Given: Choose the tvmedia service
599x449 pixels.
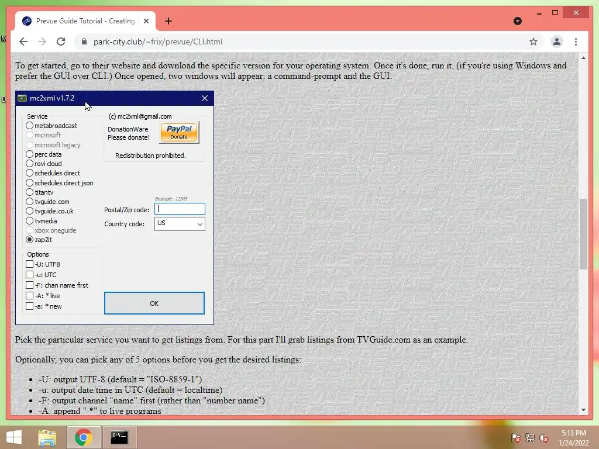Looking at the screenshot, I should coord(29,220).
